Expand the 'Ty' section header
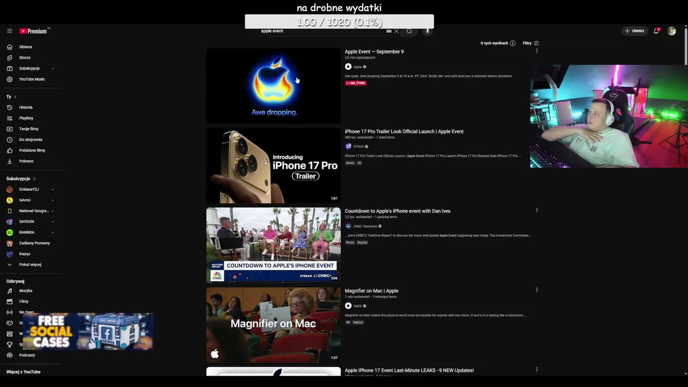This screenshot has width=688, height=387. 11,97
